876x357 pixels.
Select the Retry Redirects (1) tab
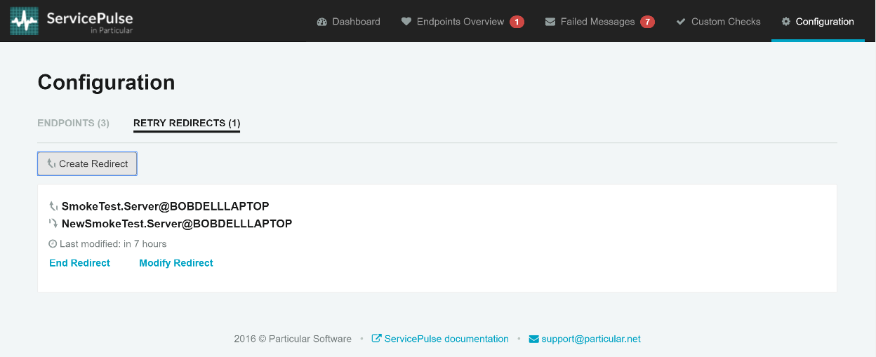click(x=187, y=123)
